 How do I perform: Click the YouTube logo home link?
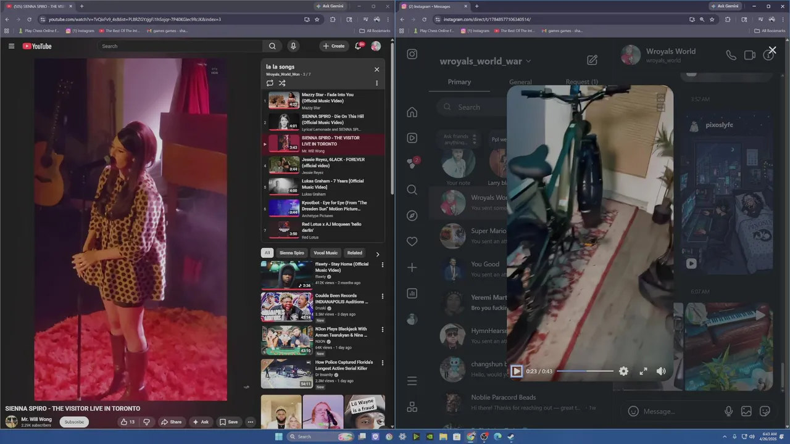click(x=37, y=46)
